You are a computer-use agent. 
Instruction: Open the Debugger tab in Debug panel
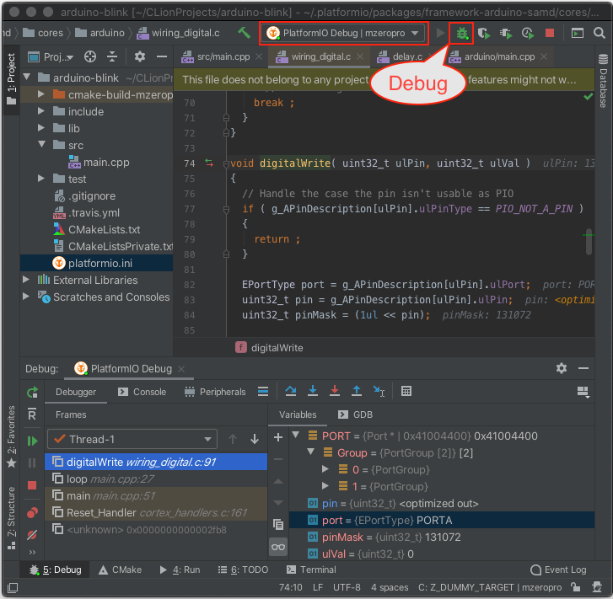(x=76, y=392)
